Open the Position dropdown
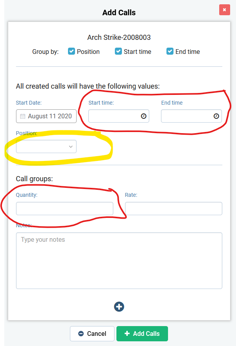 [46, 146]
